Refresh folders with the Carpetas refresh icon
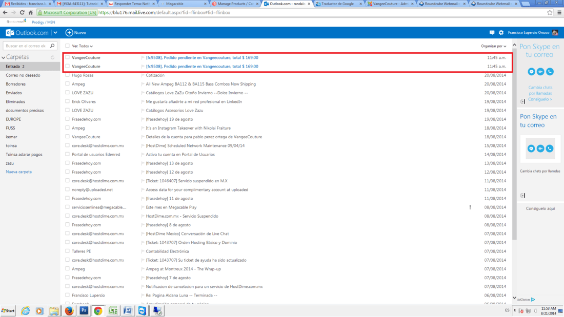The height and width of the screenshot is (317, 564). [x=52, y=57]
